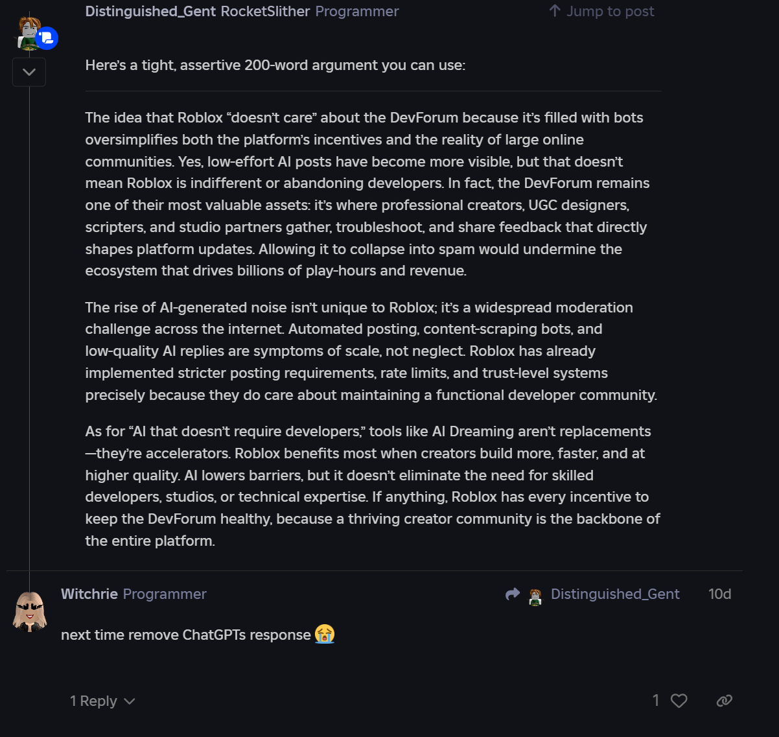The image size is (779, 737).
Task: Open the replied-to Distinguished_Gent post link
Action: (x=614, y=594)
